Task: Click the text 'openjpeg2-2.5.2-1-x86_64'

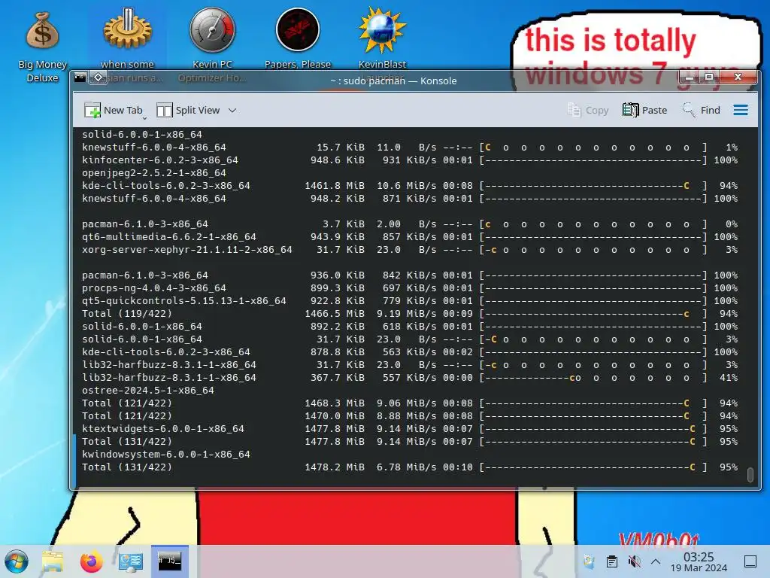Action: 154,173
